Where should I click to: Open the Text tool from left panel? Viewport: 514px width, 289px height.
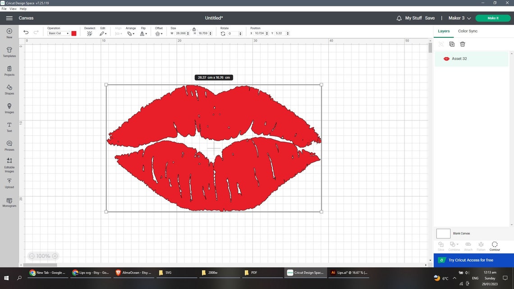[9, 127]
